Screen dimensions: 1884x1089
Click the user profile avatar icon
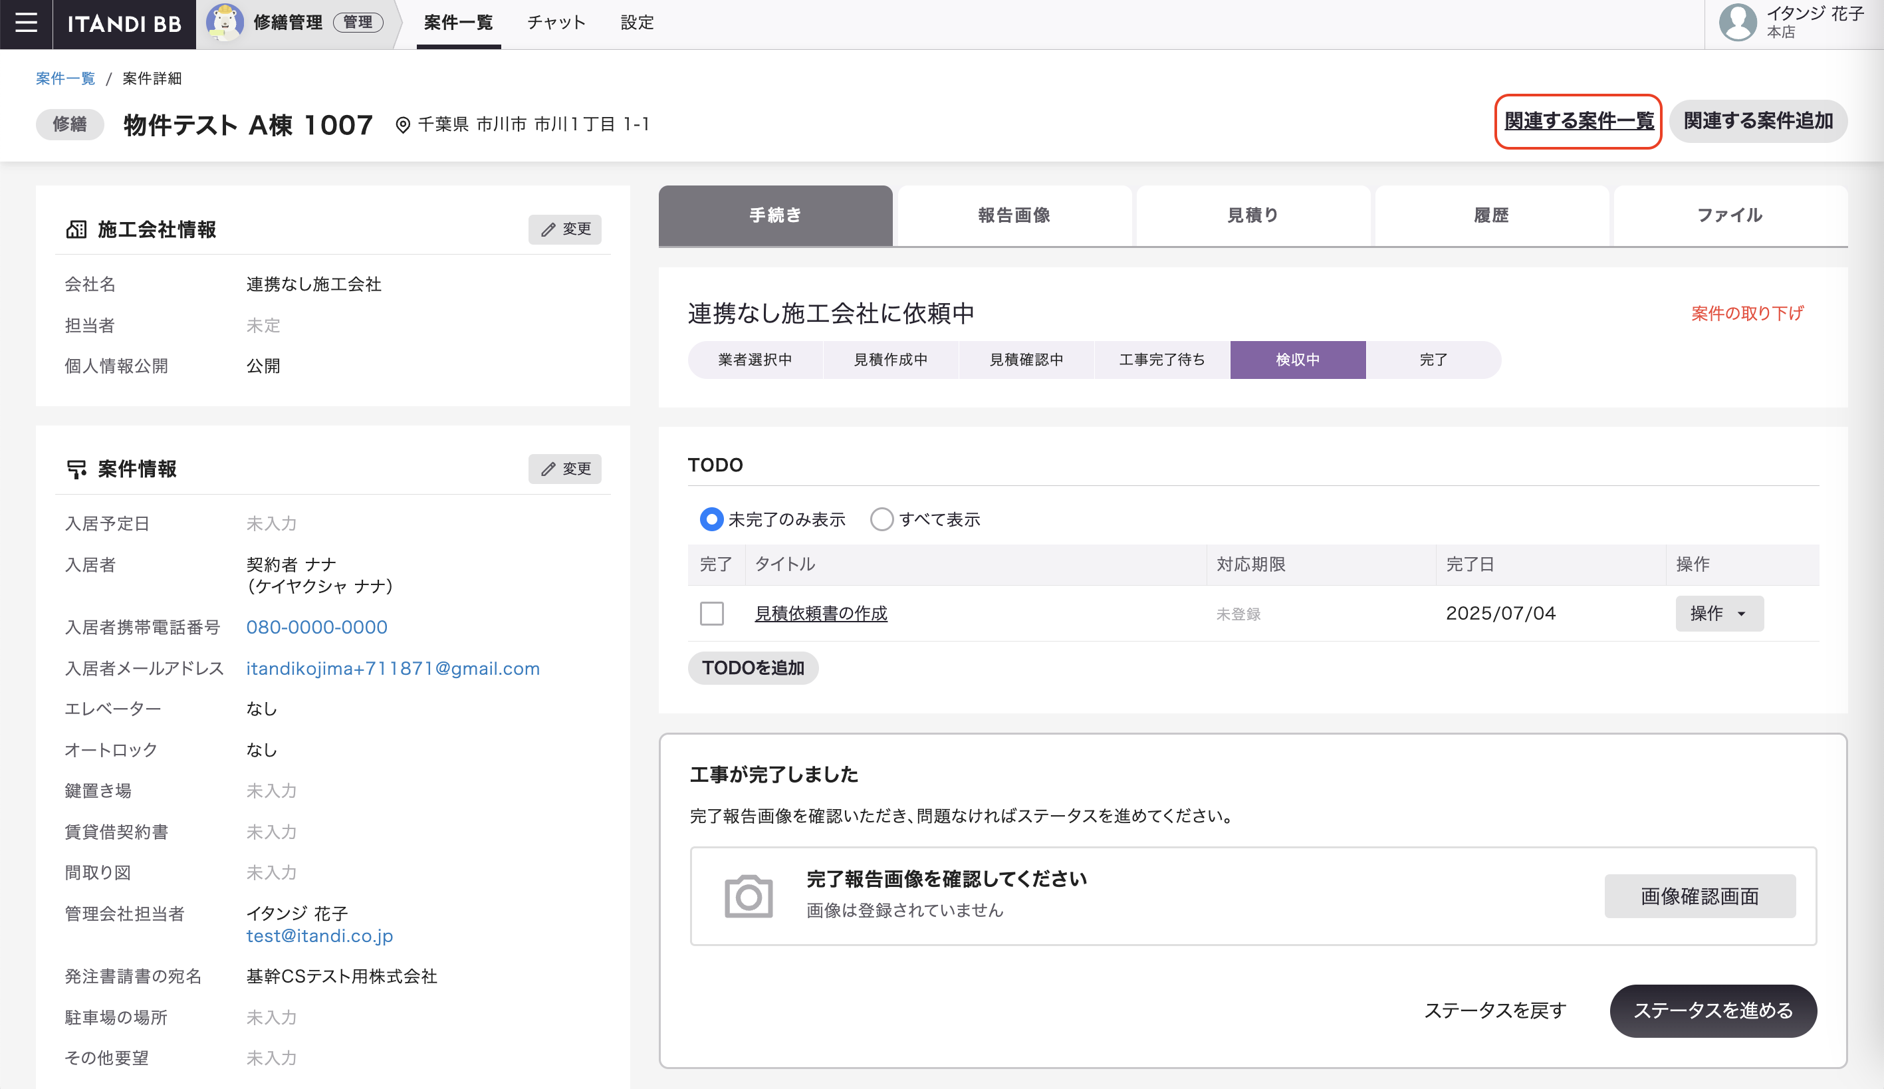[1738, 23]
